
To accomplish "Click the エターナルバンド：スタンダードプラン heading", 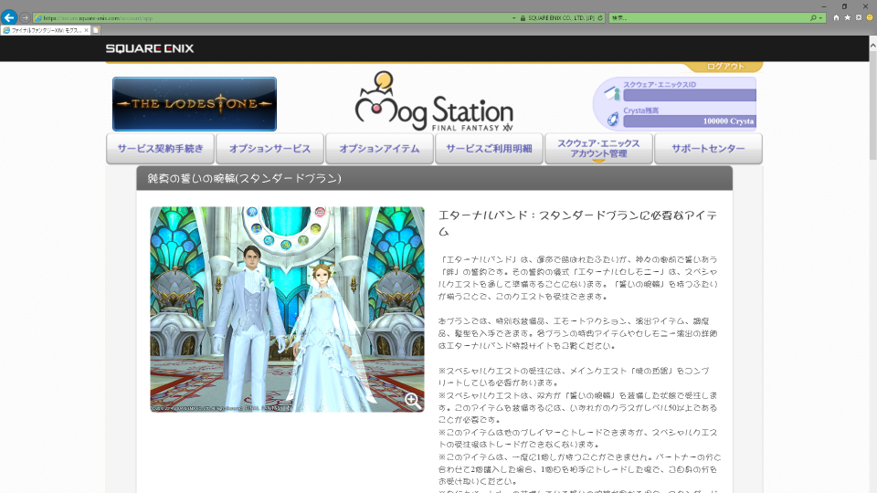I will click(577, 223).
